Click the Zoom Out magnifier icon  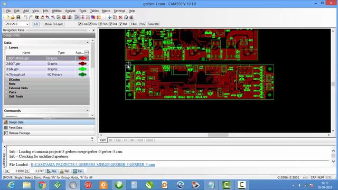click(53, 17)
